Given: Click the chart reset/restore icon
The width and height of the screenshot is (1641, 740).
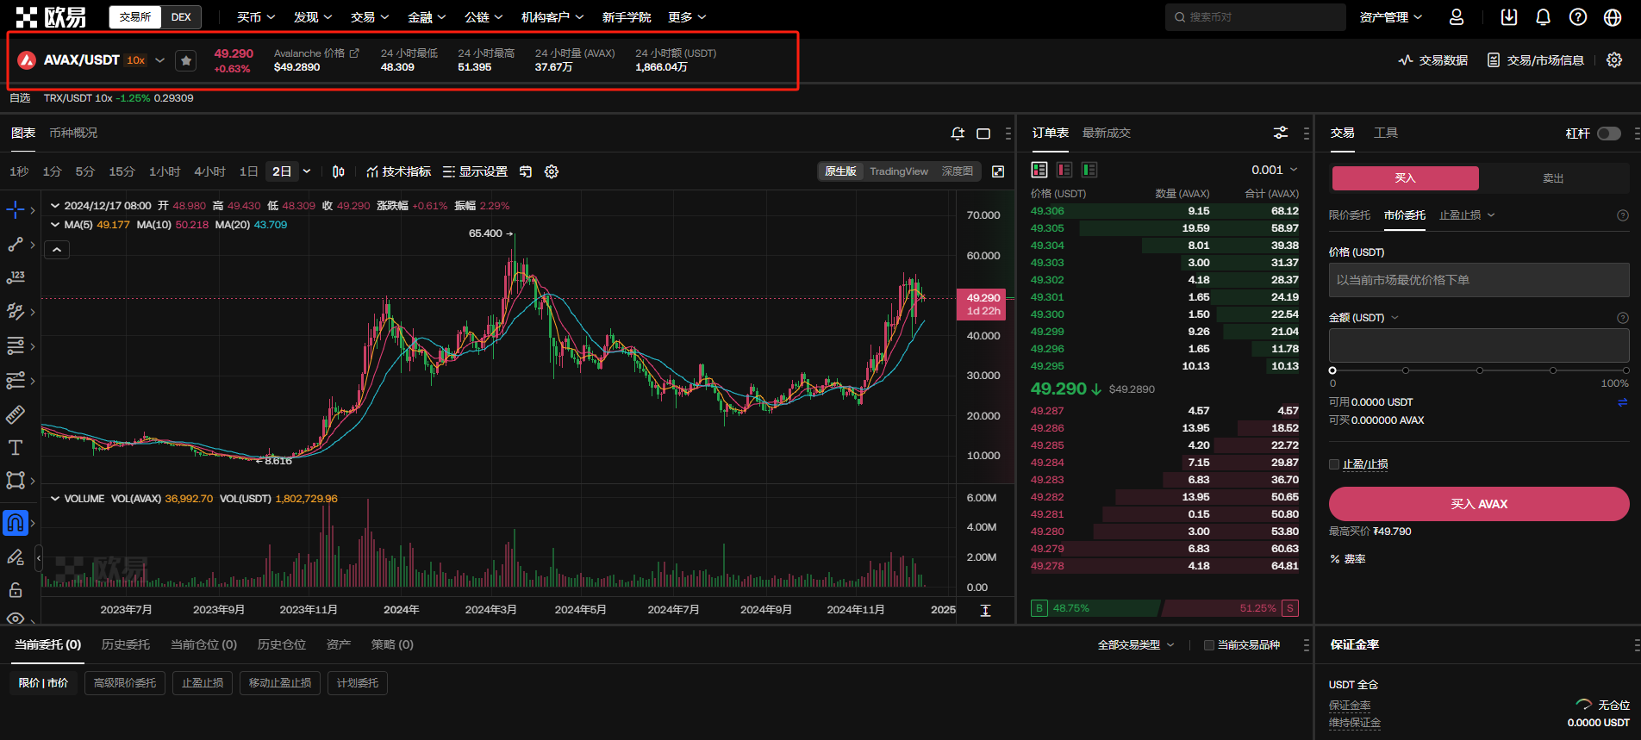Looking at the screenshot, I should point(526,171).
